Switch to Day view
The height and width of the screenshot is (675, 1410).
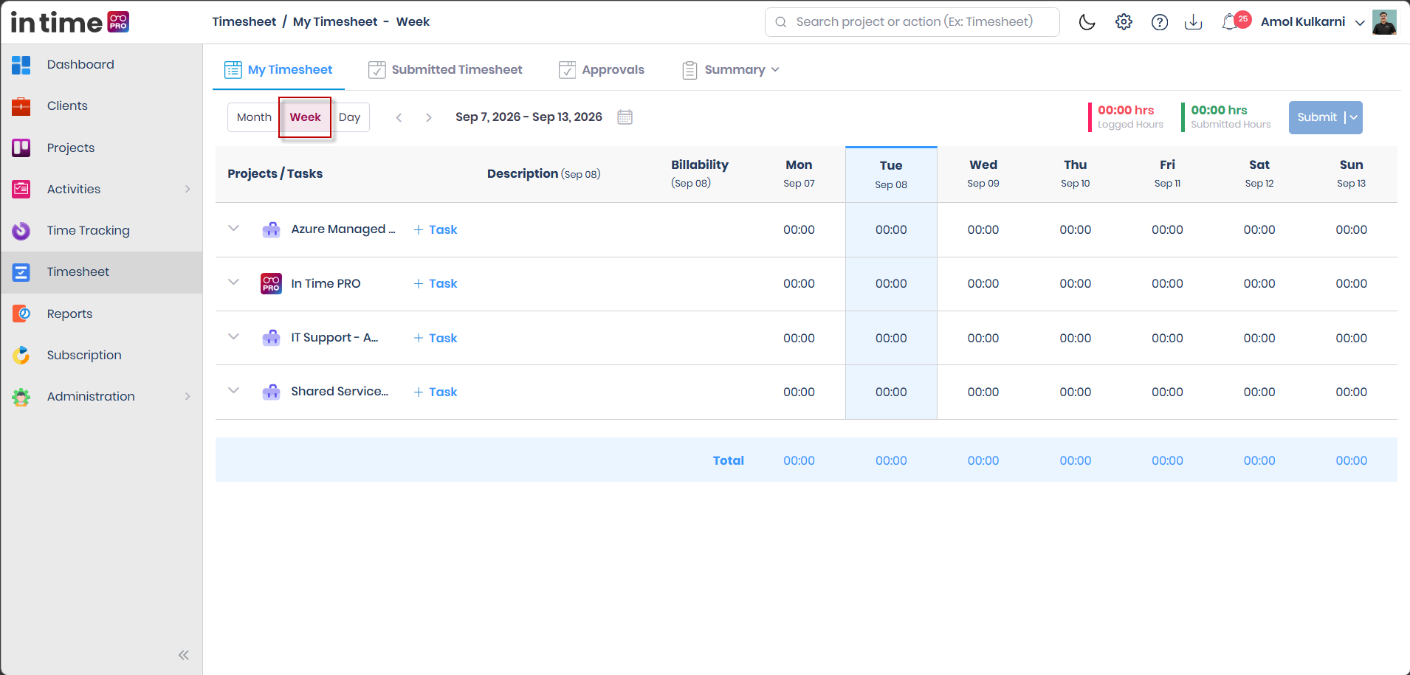coord(349,117)
